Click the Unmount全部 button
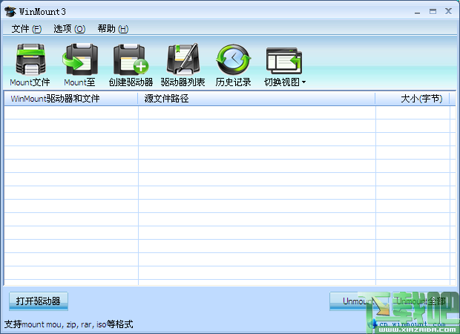 click(x=421, y=301)
